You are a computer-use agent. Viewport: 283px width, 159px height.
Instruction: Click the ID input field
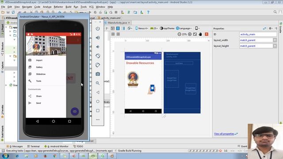pos(258,34)
